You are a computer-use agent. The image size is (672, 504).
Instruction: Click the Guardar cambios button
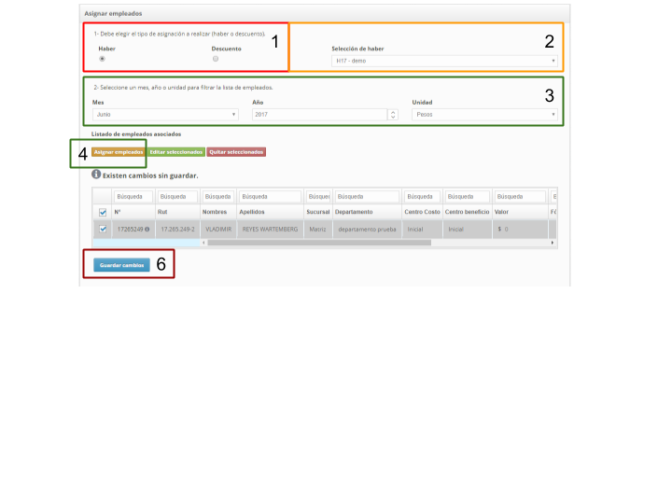click(x=121, y=265)
